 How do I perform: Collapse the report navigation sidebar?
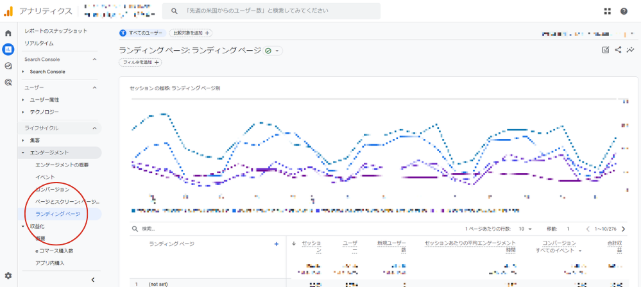(x=93, y=280)
